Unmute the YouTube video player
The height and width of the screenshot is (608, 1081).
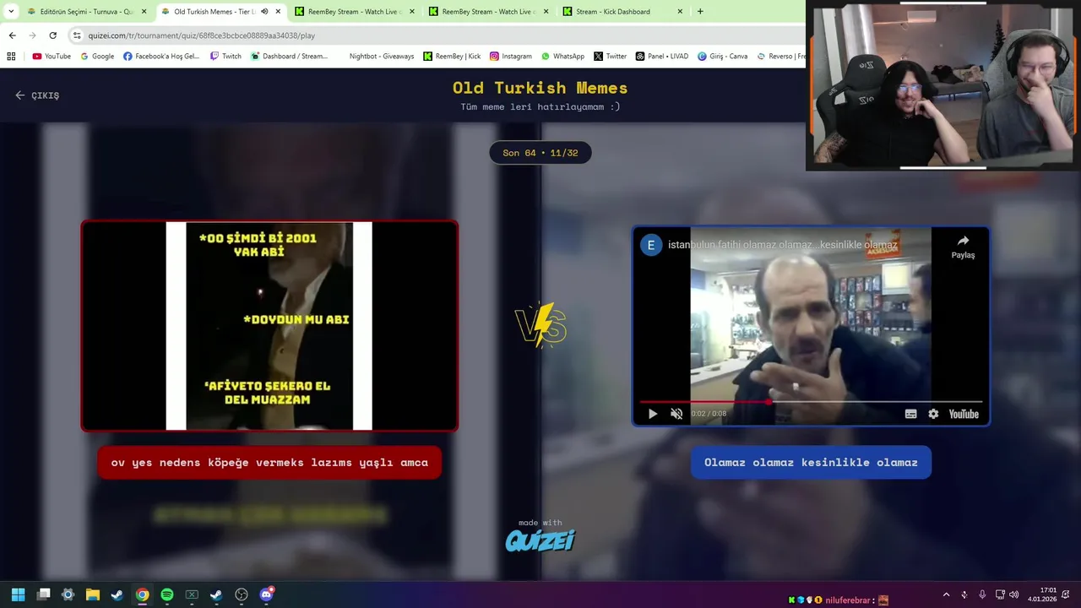(x=676, y=414)
